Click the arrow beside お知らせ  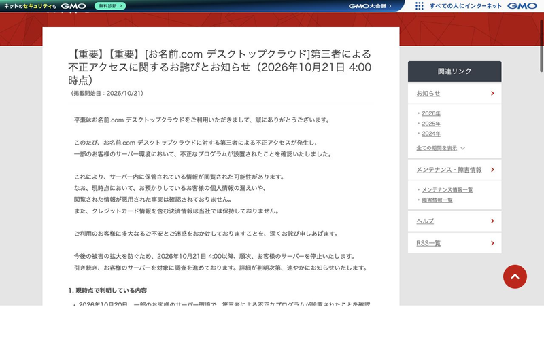492,93
